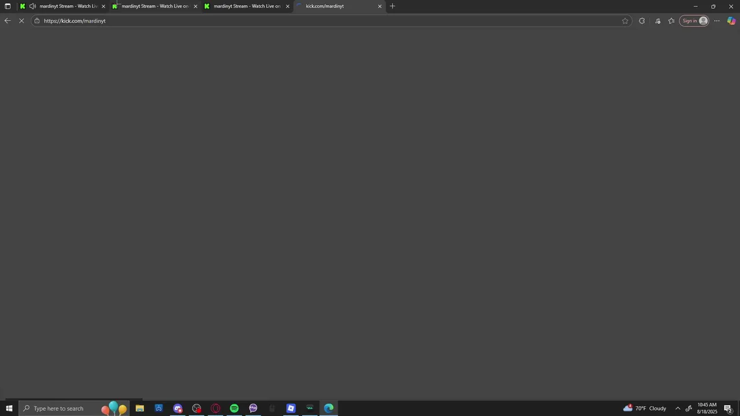Image resolution: width=740 pixels, height=416 pixels.
Task: Open the tab actions menu icon
Action: (x=8, y=6)
